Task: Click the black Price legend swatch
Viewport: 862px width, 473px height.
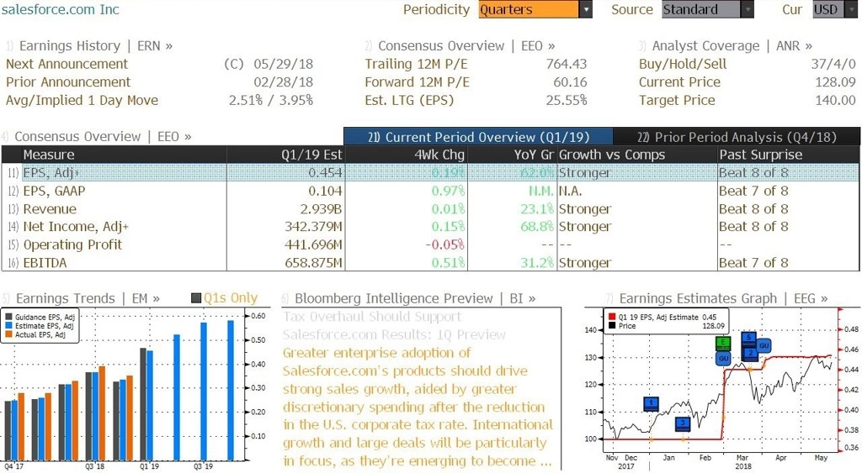Action: [612, 326]
